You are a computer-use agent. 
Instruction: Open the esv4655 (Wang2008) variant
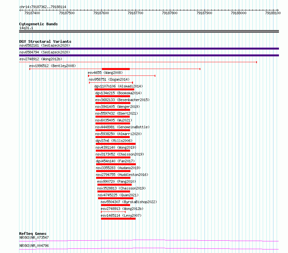click(x=105, y=73)
